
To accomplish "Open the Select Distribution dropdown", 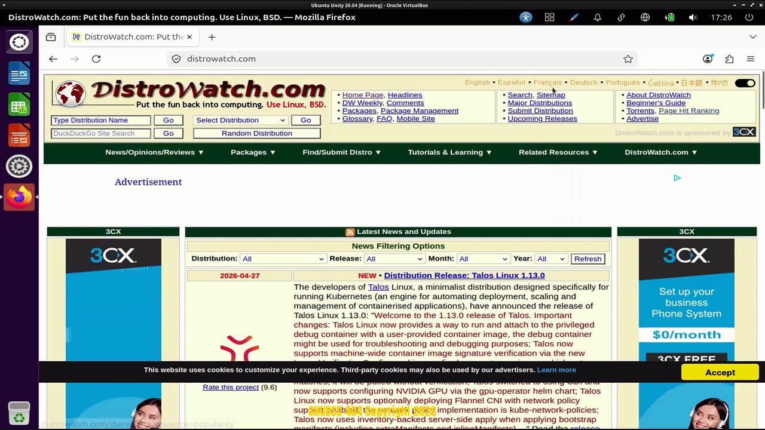I will tap(240, 120).
